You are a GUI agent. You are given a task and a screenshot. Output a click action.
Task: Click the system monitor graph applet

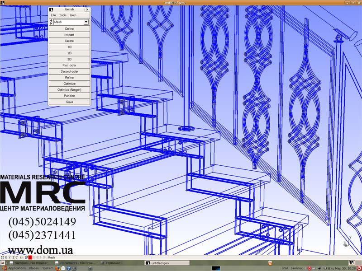[x=216, y=268]
